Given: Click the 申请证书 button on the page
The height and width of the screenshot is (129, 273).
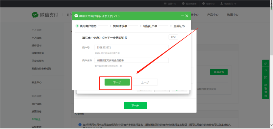Looking at the screenshot, I should 219,72.
